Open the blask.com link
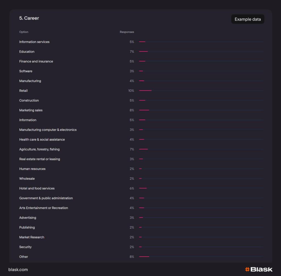The height and width of the screenshot is (276, 281). coord(18,269)
